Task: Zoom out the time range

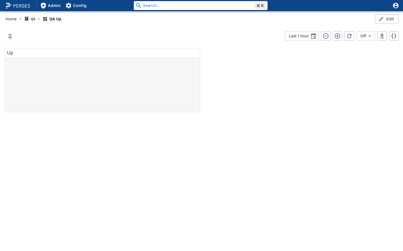Action: click(x=326, y=36)
